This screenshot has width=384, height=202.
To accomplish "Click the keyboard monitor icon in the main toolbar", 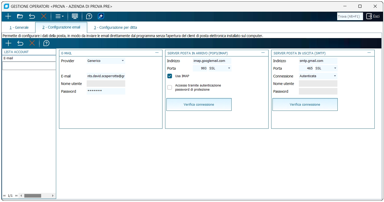I will pos(75,16).
